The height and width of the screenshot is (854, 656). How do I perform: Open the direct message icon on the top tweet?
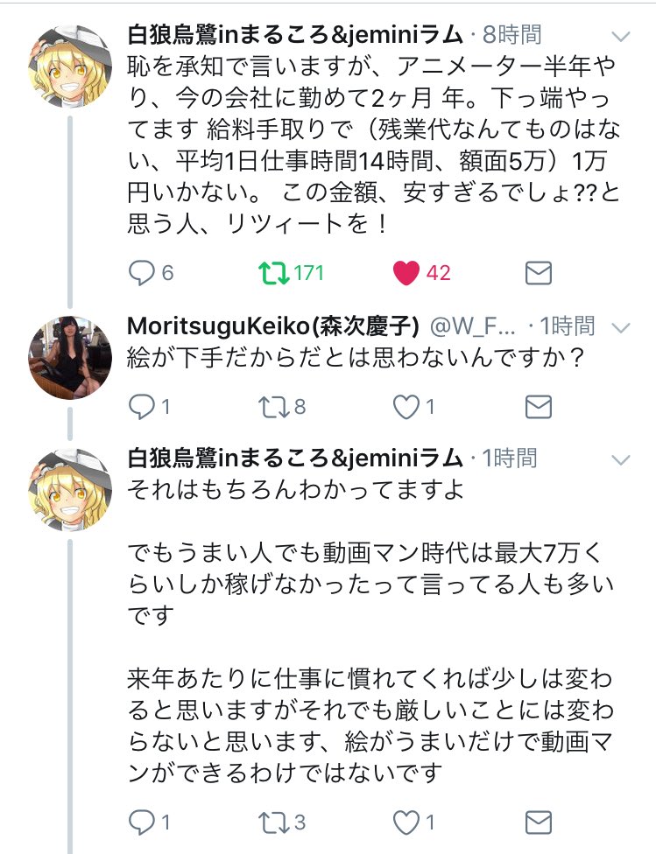pyautogui.click(x=538, y=271)
